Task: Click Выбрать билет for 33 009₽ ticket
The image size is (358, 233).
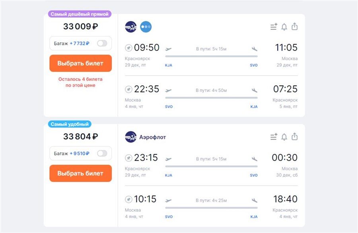Action: 80,63
